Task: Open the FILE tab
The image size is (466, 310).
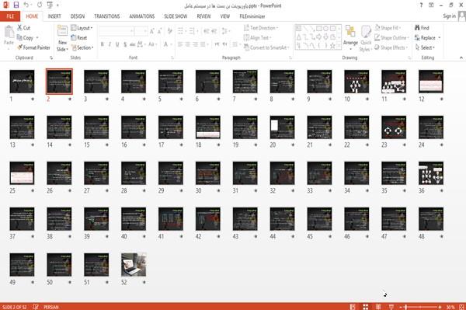Action: tap(10, 16)
